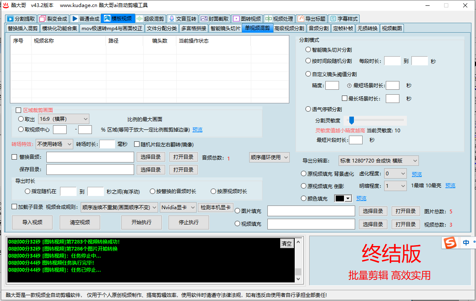Click the log panel scroll down arrow
Image resolution: width=476 pixels, height=301 pixels.
[298, 279]
